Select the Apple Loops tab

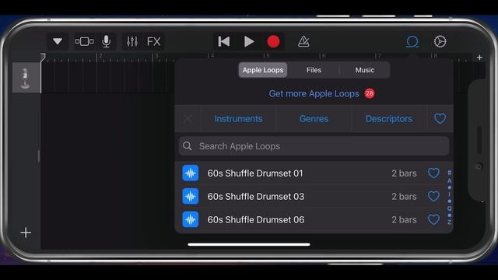tap(263, 70)
